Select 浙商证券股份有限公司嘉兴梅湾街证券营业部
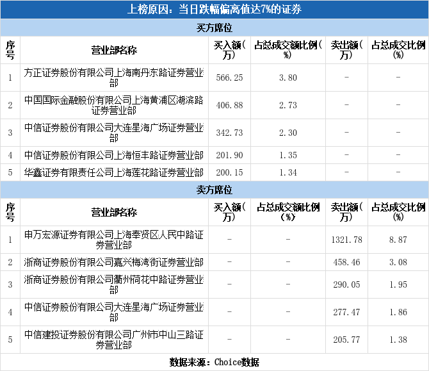This screenshot has width=429, height=371. click(114, 262)
